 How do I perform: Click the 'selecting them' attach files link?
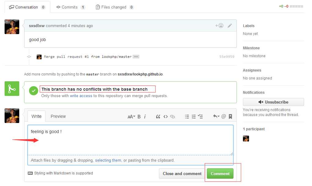[x=108, y=160]
